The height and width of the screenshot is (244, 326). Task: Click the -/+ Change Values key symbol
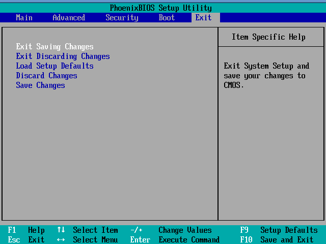pos(137,230)
